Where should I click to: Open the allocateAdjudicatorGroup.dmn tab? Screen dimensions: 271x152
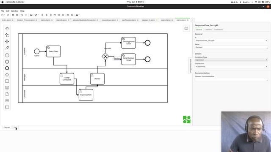click(x=84, y=20)
